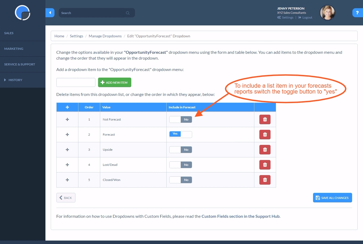Click Jenny Peterson's profile photo
This screenshot has height=244, width=363.
point(327,12)
